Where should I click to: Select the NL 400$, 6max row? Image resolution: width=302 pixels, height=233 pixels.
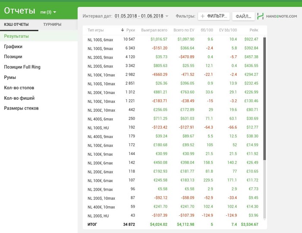pos(173,119)
